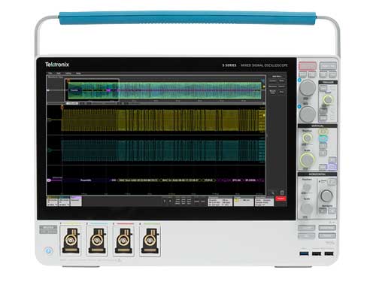Select the purple Bus badge in the settings bar

pos(76,202)
